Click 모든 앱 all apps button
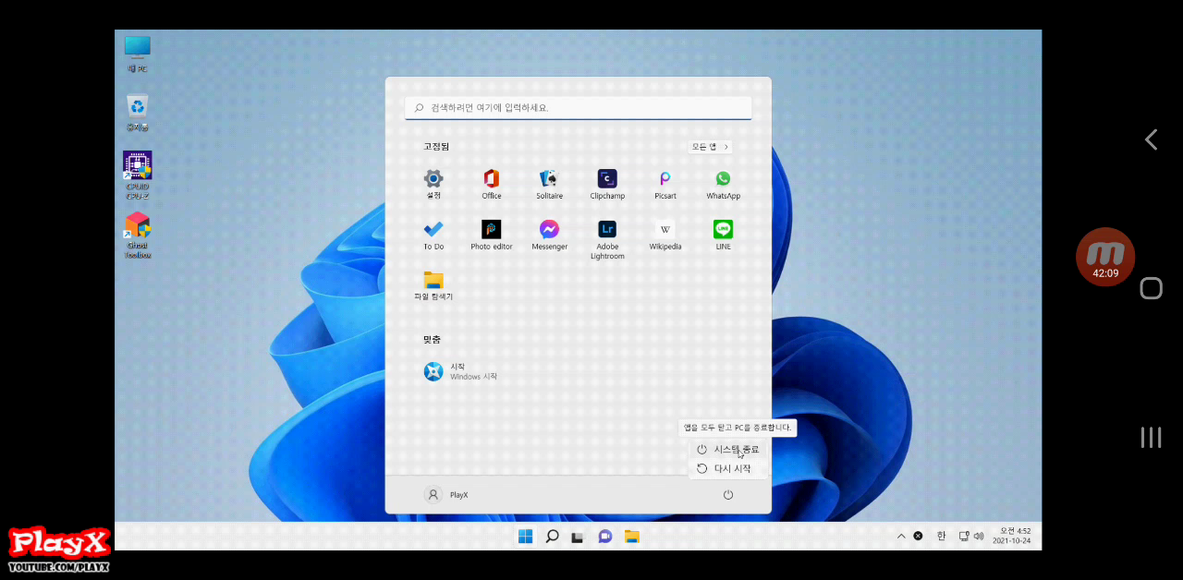The width and height of the screenshot is (1183, 580). coord(710,147)
